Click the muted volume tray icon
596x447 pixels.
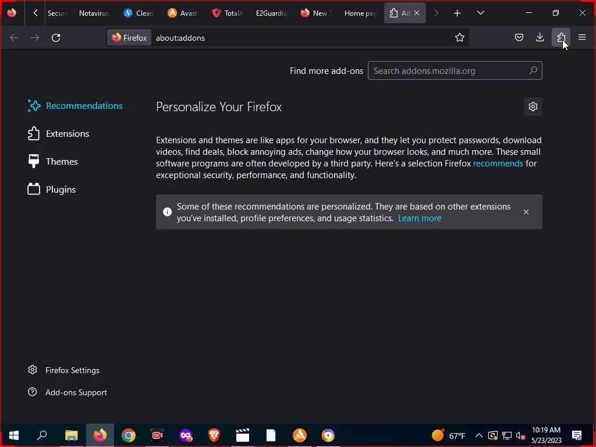click(520, 435)
